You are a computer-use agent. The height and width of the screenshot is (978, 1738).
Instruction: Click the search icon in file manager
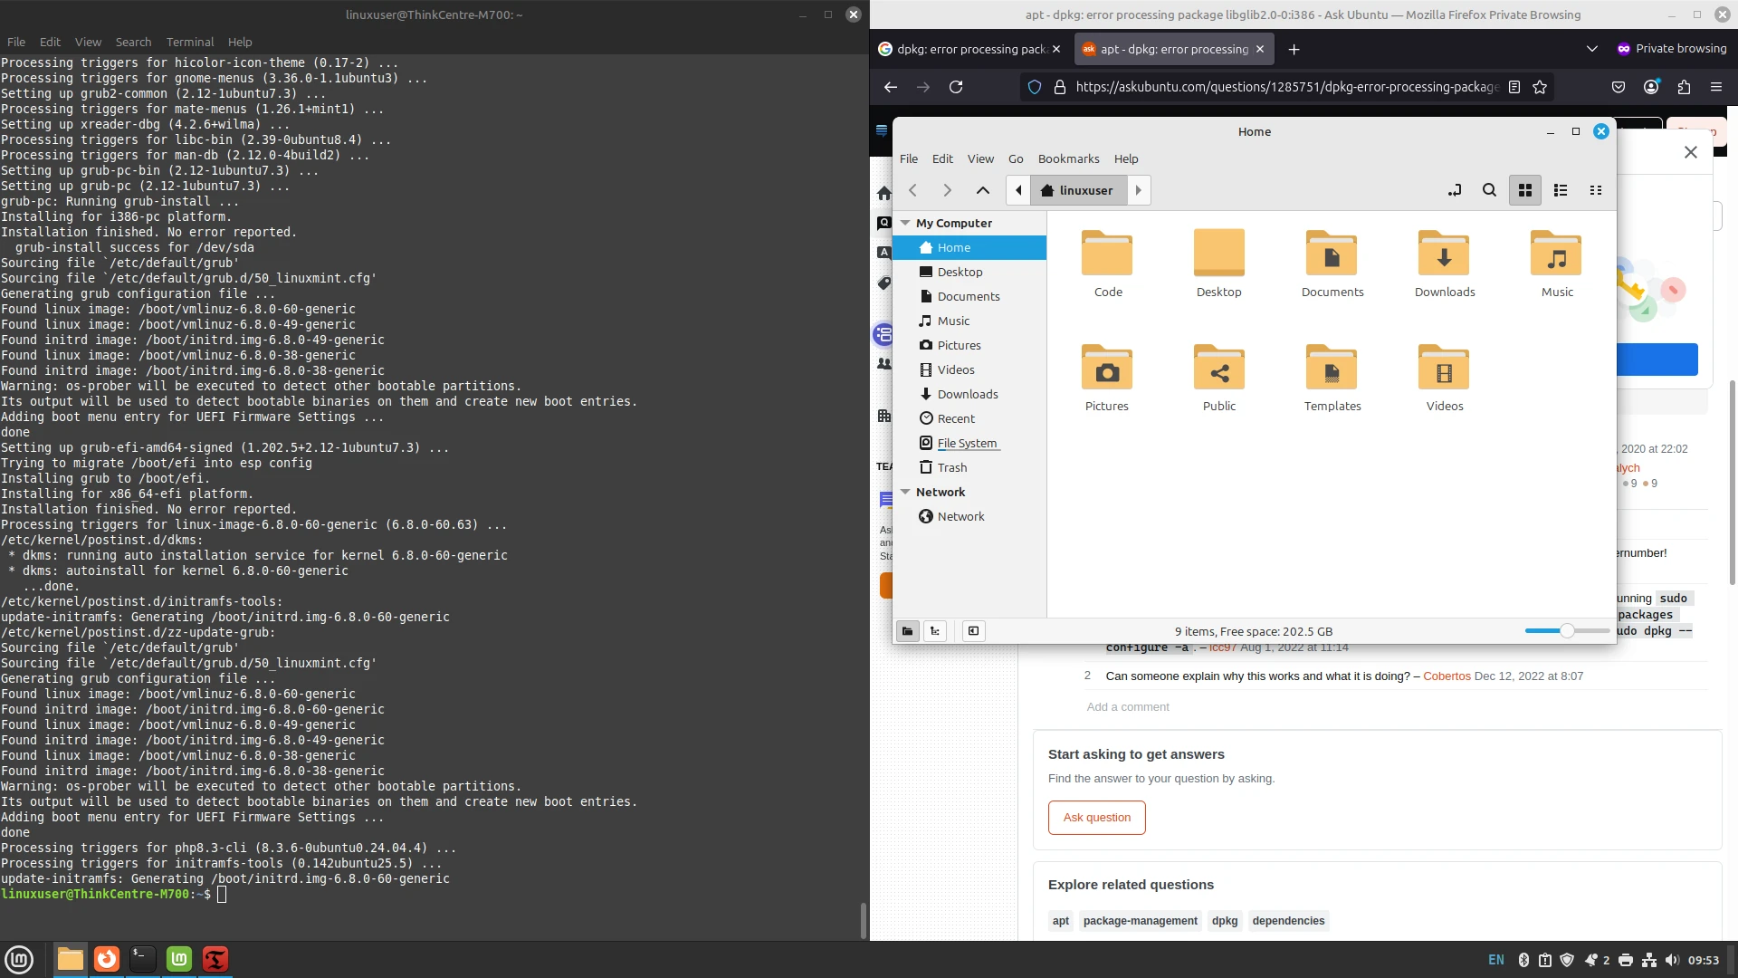pos(1489,190)
